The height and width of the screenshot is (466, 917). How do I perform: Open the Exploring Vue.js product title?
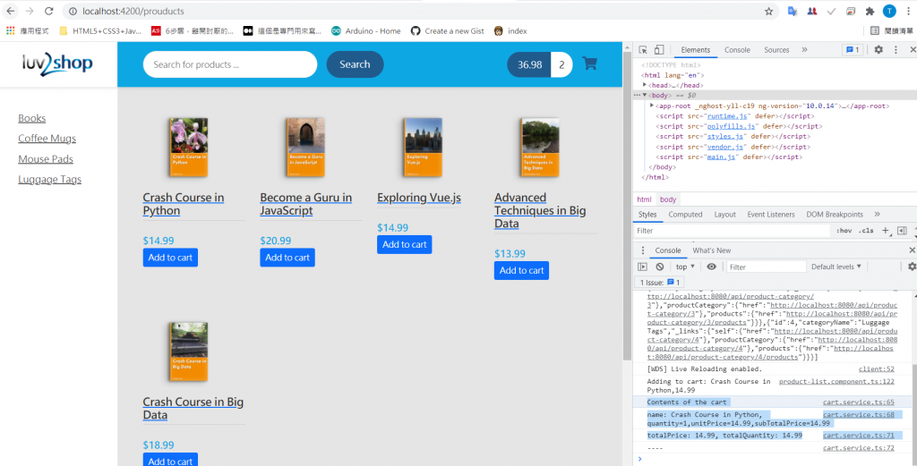click(x=419, y=198)
